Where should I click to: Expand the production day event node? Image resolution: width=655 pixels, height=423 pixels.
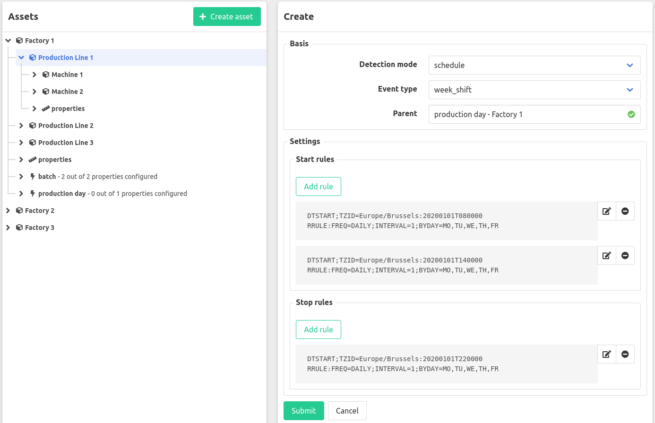coord(21,194)
